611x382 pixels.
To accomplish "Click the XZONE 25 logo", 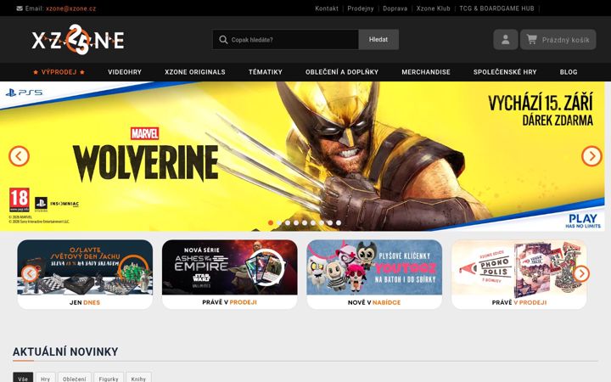I will [78, 39].
